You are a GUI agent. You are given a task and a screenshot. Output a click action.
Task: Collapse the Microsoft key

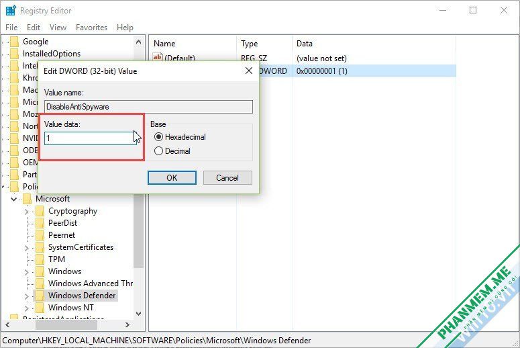(x=14, y=199)
